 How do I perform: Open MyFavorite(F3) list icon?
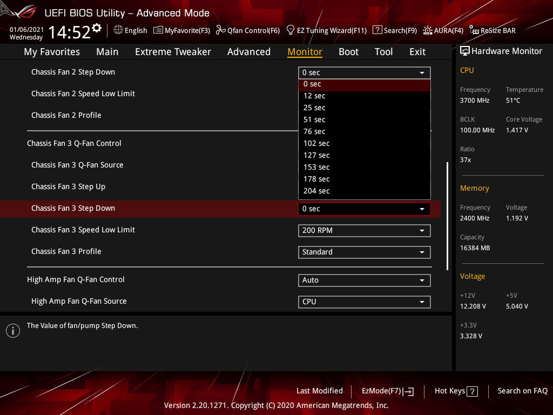click(x=158, y=30)
